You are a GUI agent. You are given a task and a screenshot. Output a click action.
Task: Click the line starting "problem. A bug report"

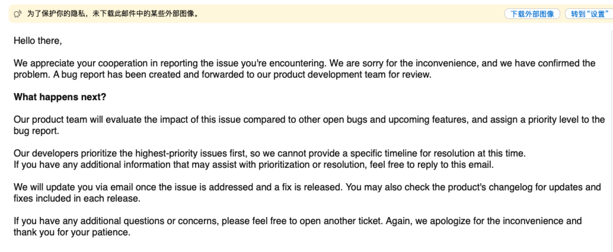click(x=222, y=75)
